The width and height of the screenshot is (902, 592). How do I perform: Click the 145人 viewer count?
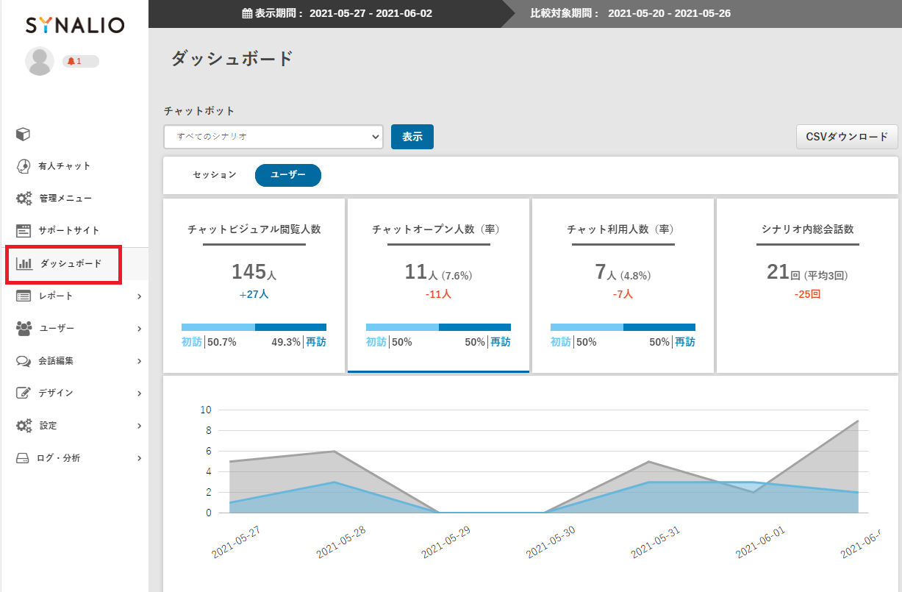click(254, 272)
